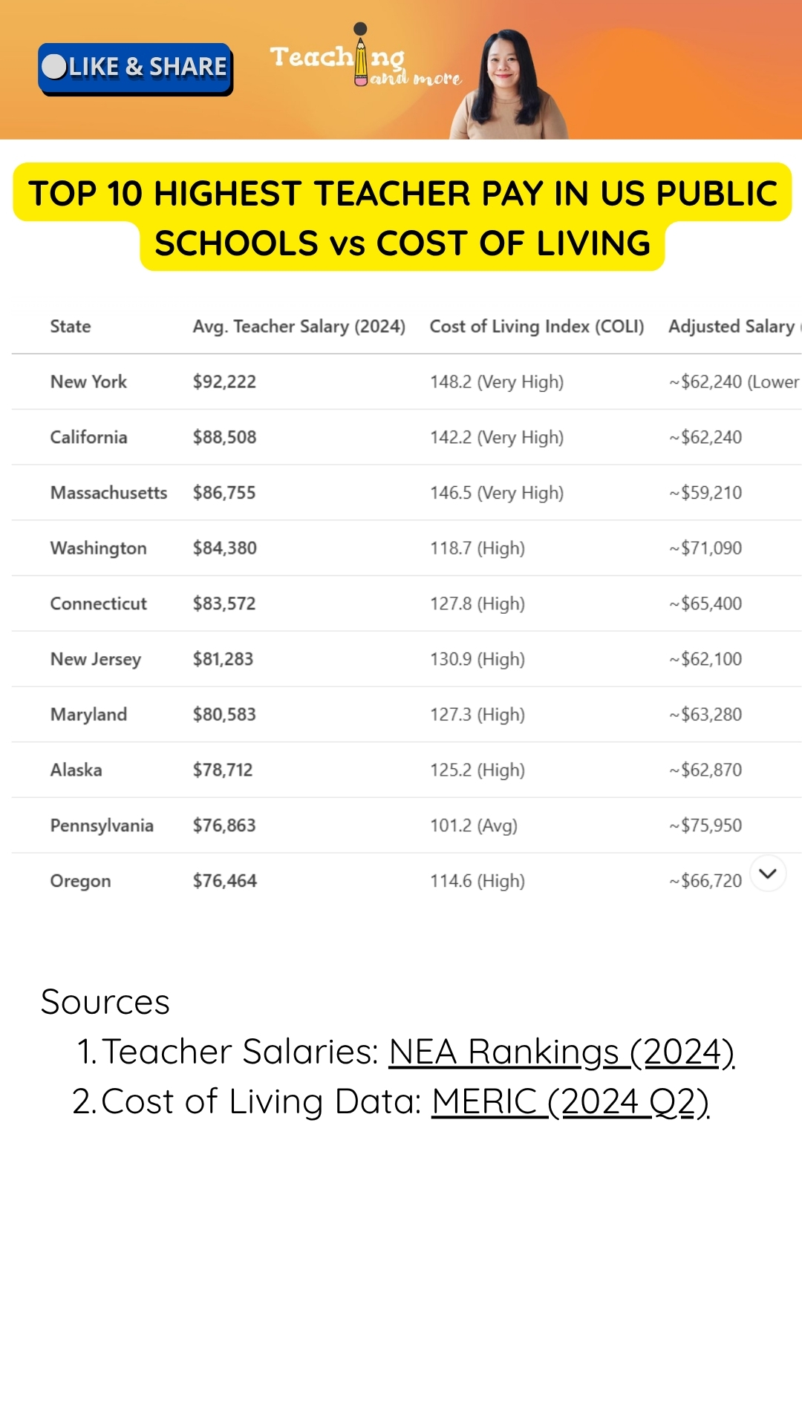Click the LIKE & SHARE button

click(136, 68)
